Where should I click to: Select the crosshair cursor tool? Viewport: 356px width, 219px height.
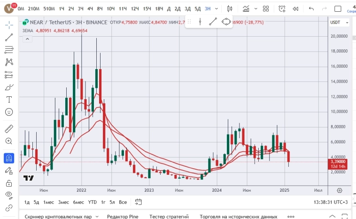(9, 25)
